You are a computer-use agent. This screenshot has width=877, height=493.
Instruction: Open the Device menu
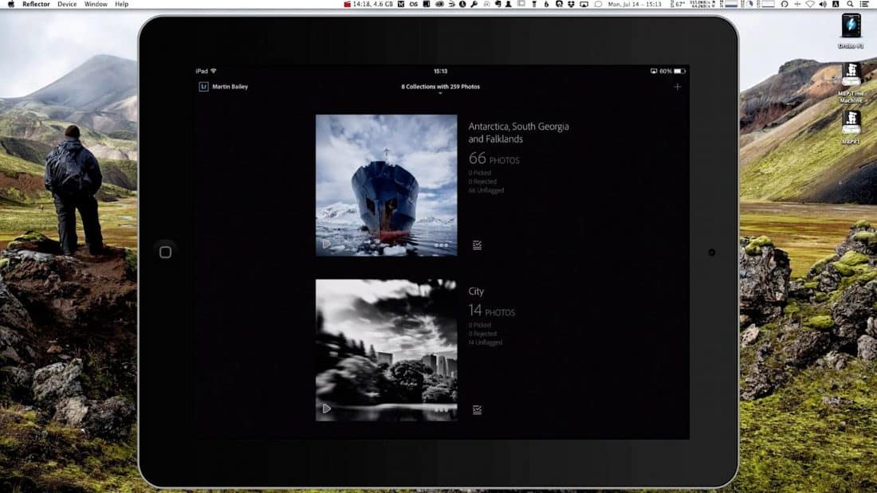tap(67, 5)
